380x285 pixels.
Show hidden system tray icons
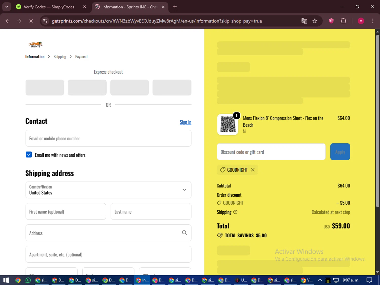[320, 280]
